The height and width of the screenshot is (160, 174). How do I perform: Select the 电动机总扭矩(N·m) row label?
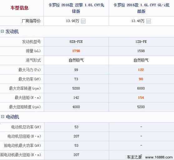coord(24,136)
